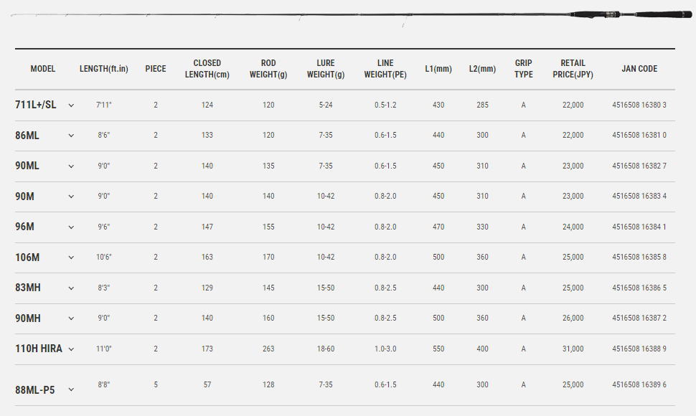696x416 pixels.
Task: Click the JAN CODE column header
Action: click(639, 69)
